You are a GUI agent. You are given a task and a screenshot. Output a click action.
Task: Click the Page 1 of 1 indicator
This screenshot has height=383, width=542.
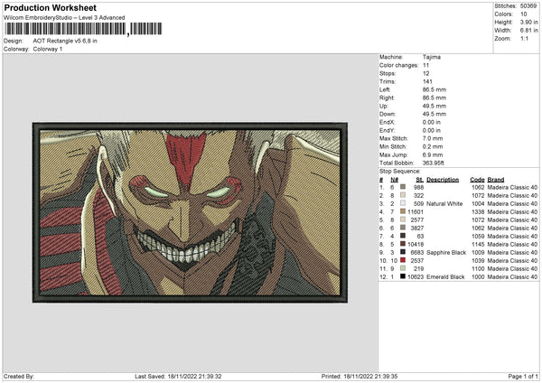click(x=523, y=377)
